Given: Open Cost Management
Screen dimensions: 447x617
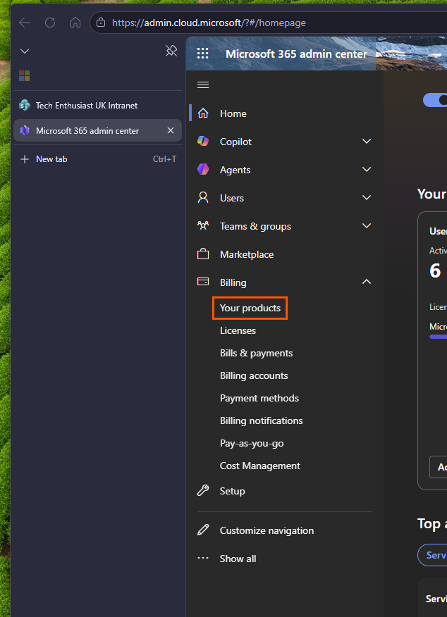Looking at the screenshot, I should pos(260,466).
